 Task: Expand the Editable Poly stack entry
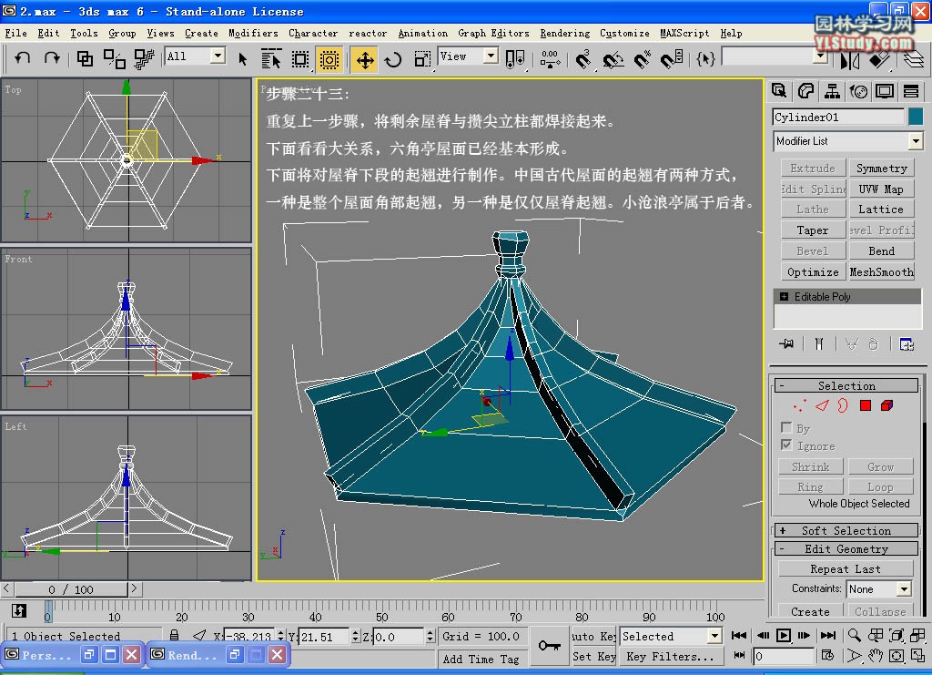point(784,297)
